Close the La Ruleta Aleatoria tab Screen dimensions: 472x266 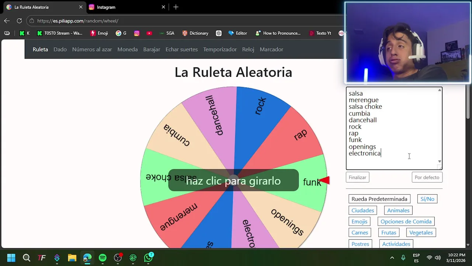pos(81,7)
